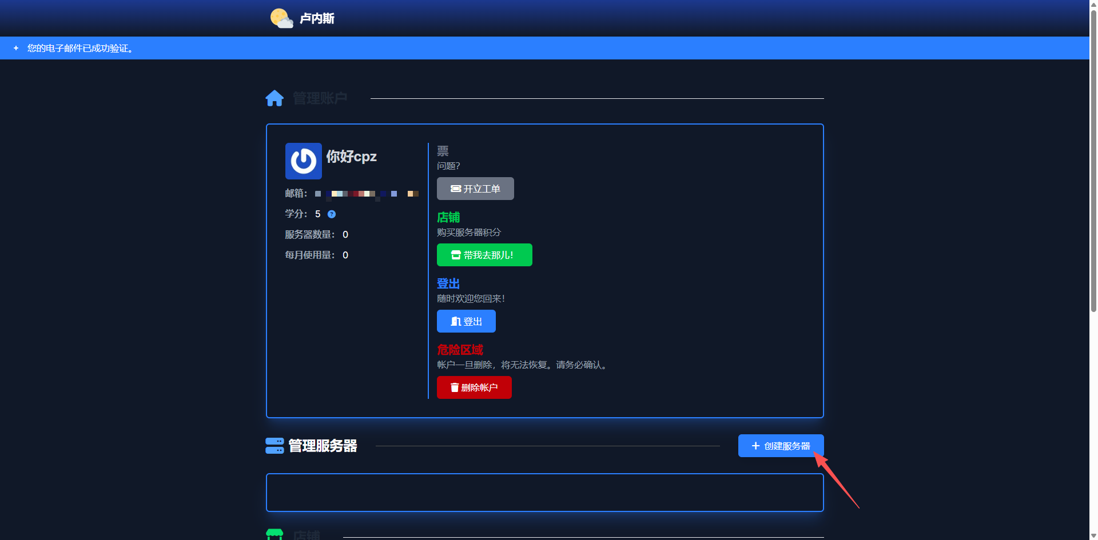Open the question mark help icon next to 学分

(x=332, y=214)
